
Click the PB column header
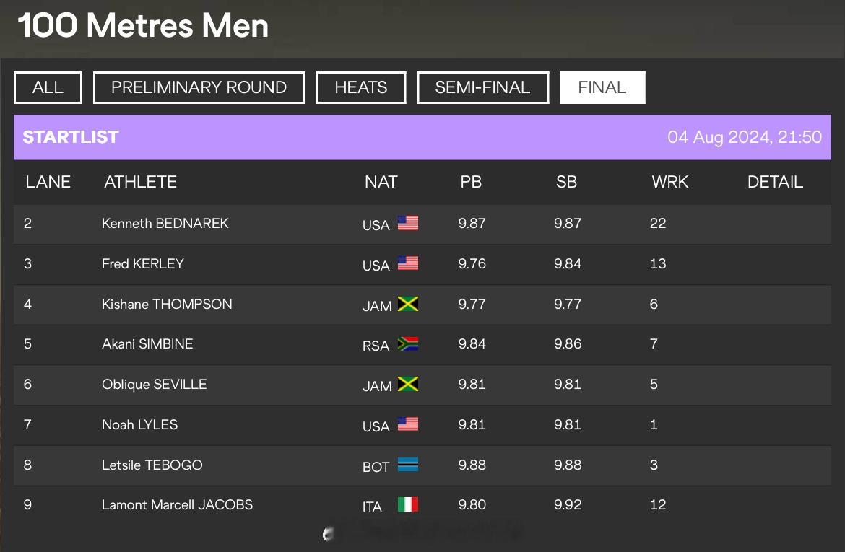coord(471,182)
